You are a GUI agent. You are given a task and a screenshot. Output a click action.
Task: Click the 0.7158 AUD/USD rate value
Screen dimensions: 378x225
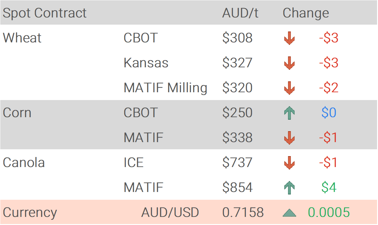243,213
